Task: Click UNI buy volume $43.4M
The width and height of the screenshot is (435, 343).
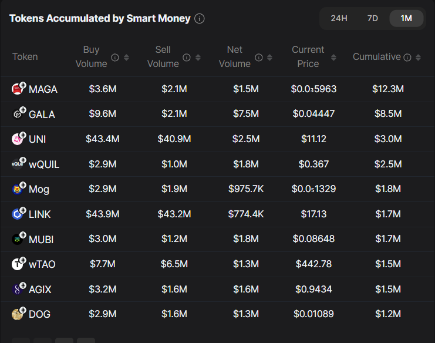Action: [103, 139]
